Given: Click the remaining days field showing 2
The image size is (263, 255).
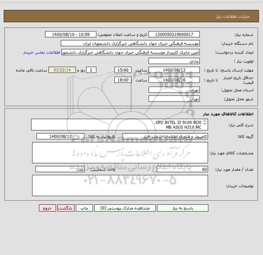Looking at the screenshot, I should (x=91, y=70).
